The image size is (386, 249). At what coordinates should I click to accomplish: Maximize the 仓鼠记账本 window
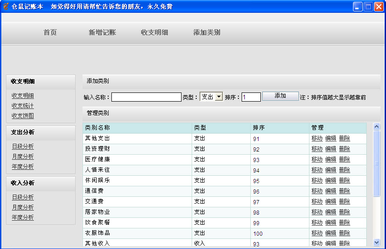point(368,6)
